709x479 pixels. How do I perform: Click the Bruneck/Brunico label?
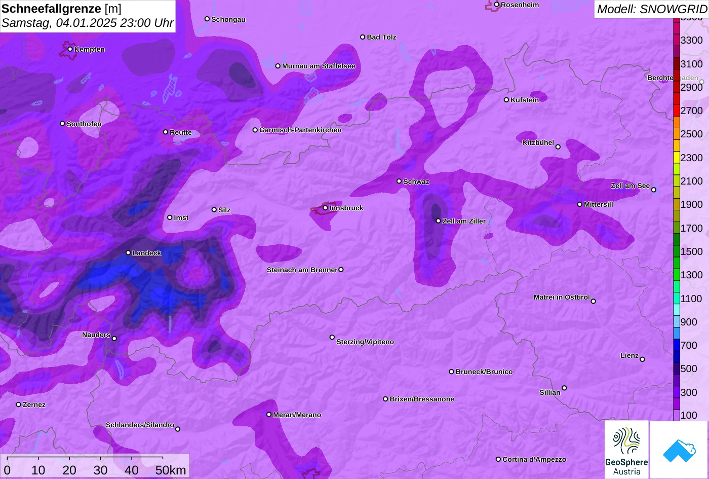pyautogui.click(x=484, y=372)
